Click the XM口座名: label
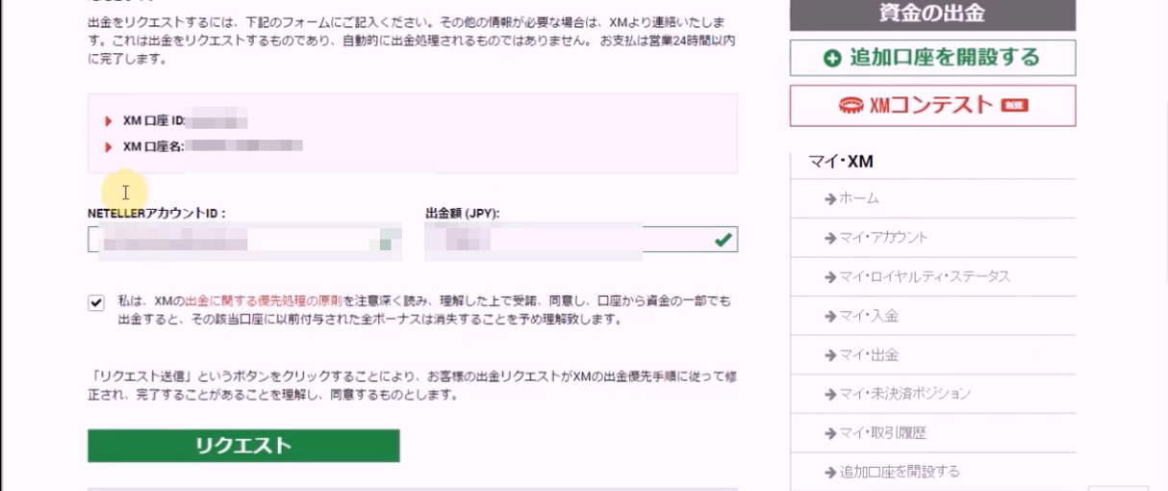 [x=154, y=147]
